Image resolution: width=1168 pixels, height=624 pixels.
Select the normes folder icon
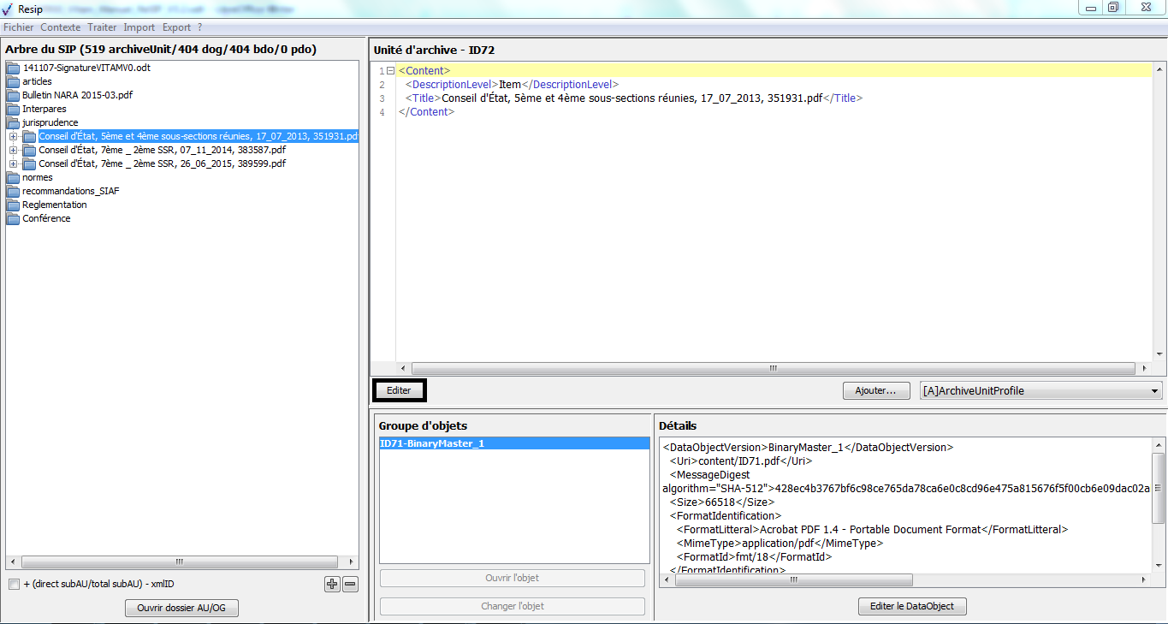pyautogui.click(x=13, y=178)
